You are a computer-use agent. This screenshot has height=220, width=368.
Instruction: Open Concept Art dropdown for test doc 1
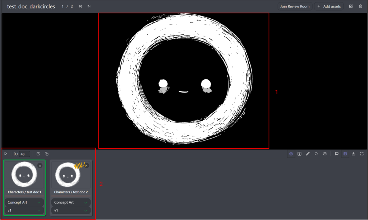[x=24, y=202]
